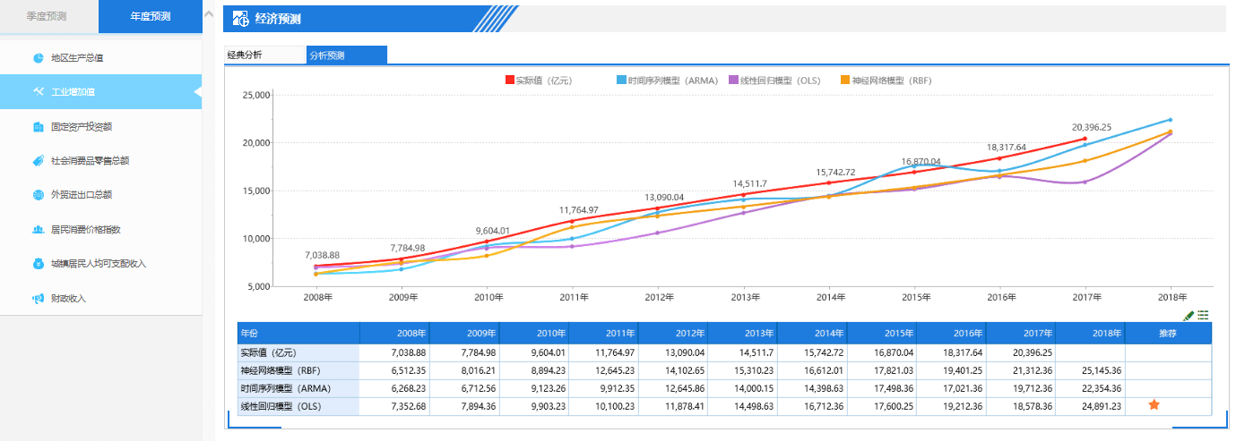The image size is (1236, 441).
Task: Click the green table view icon
Action: click(x=1203, y=315)
